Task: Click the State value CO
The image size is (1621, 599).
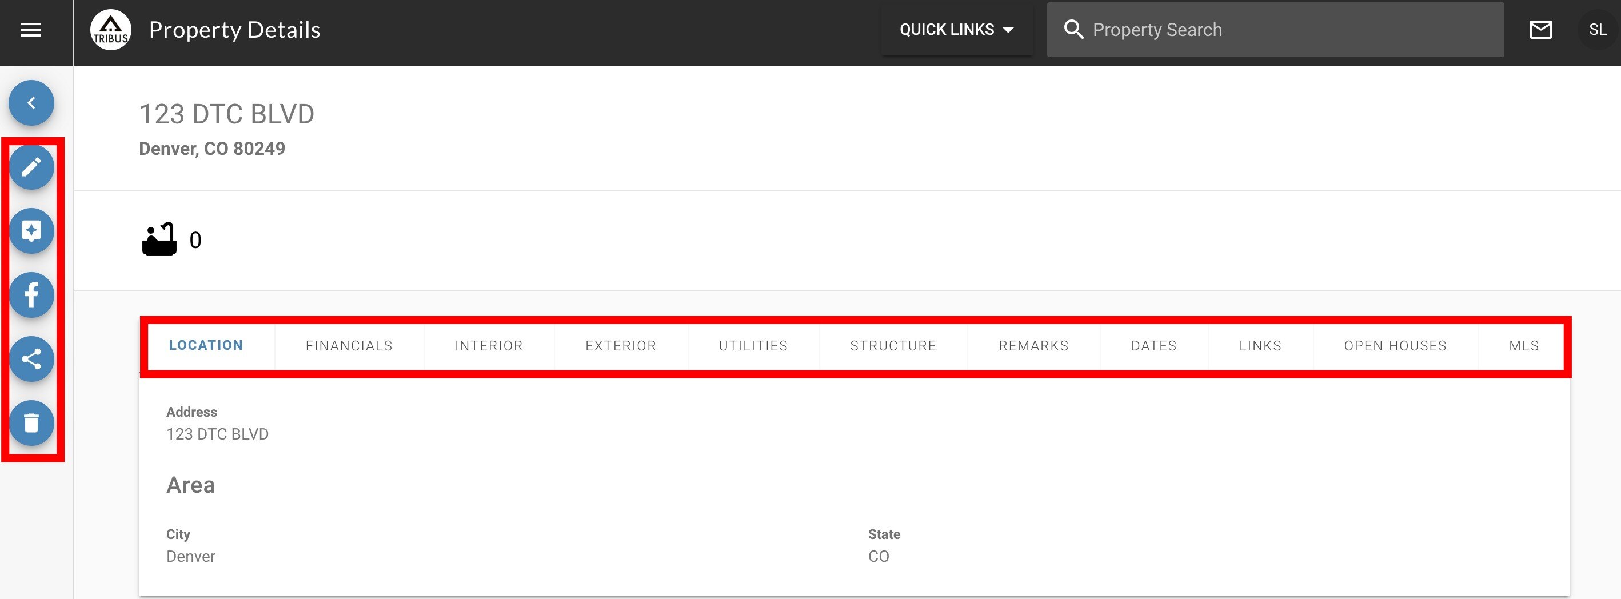Action: click(879, 556)
